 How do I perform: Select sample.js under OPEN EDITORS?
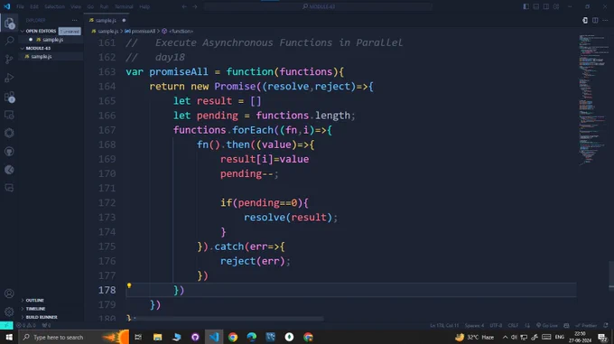click(x=51, y=40)
